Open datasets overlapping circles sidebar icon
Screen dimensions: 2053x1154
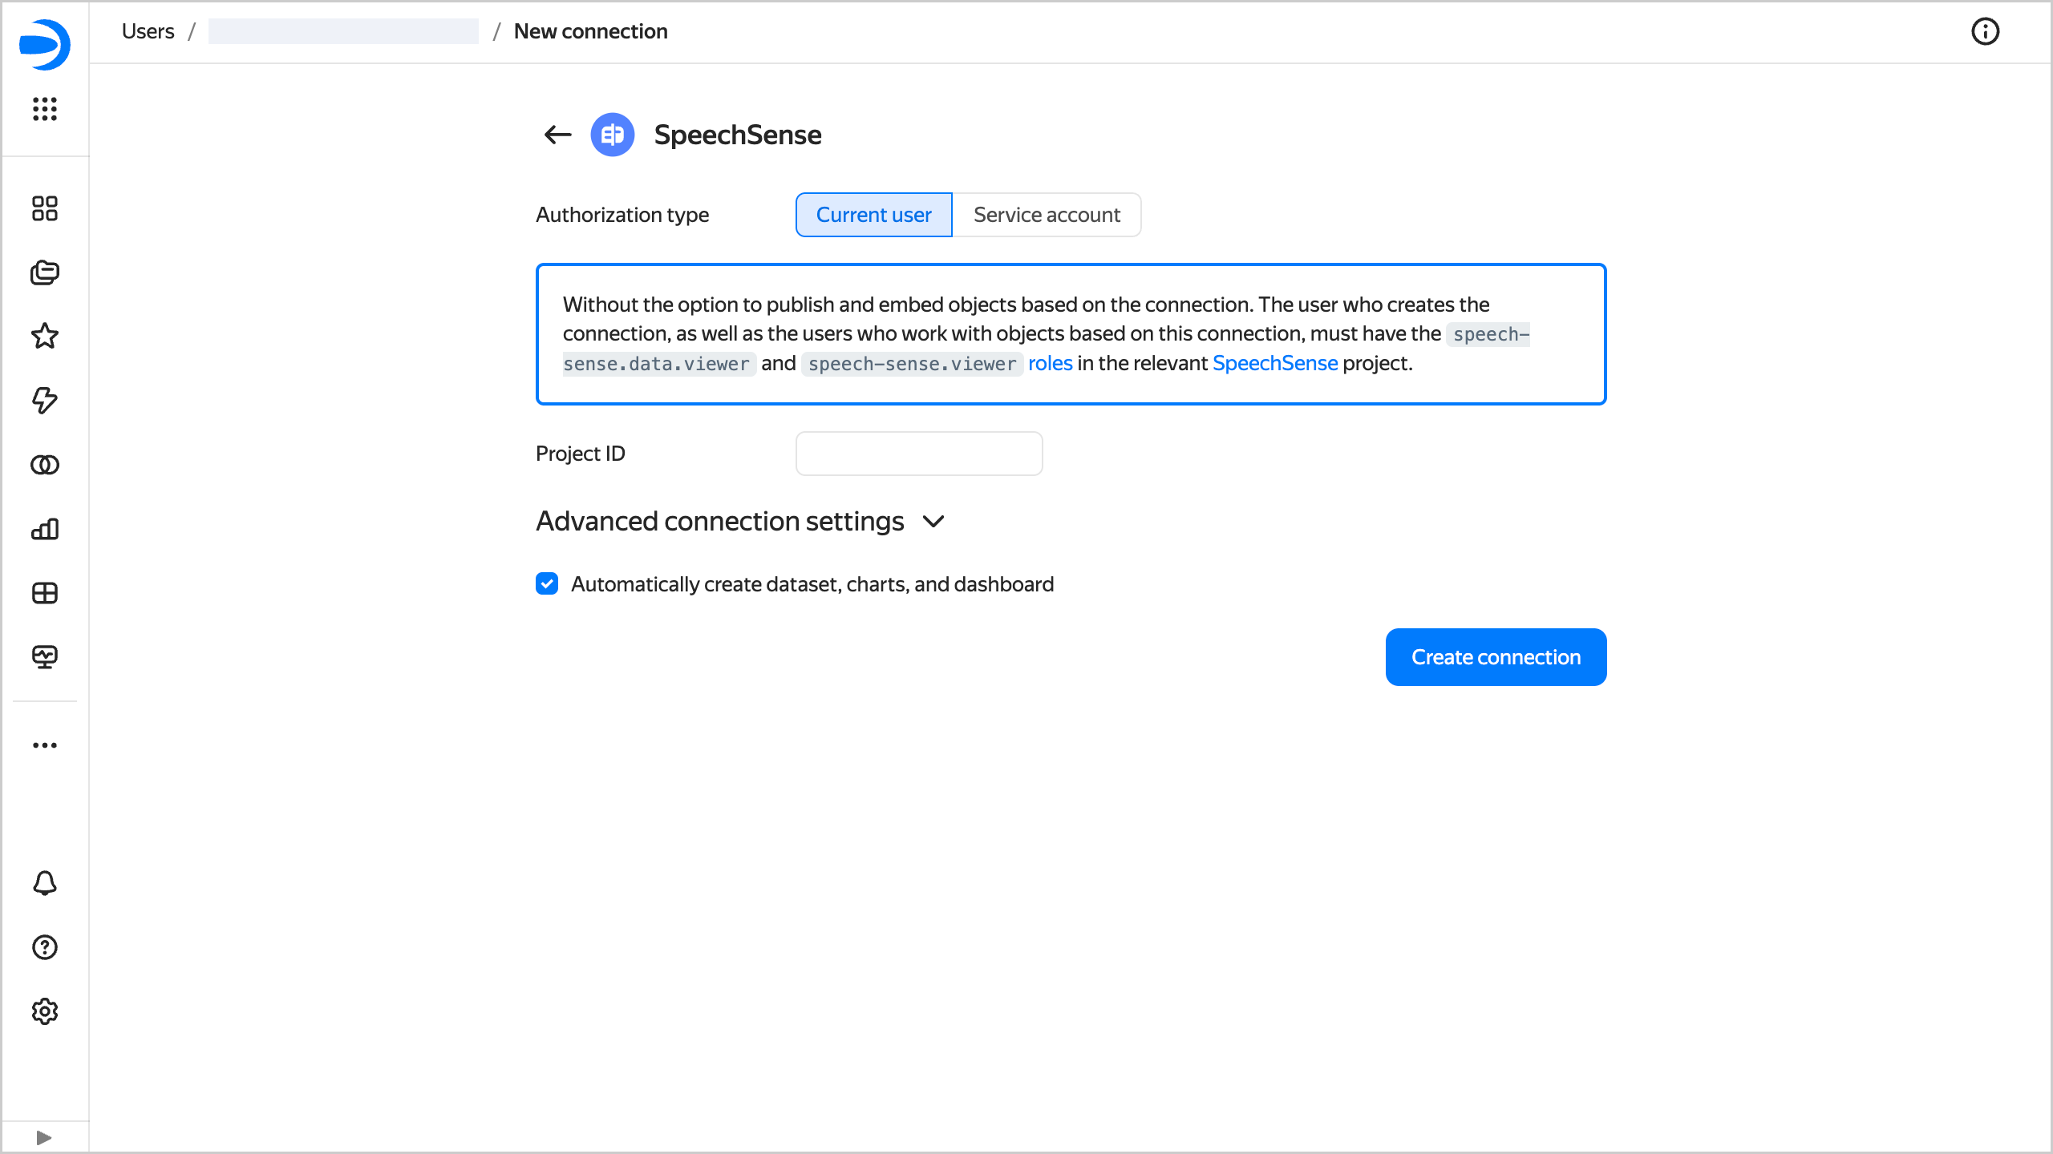45,465
